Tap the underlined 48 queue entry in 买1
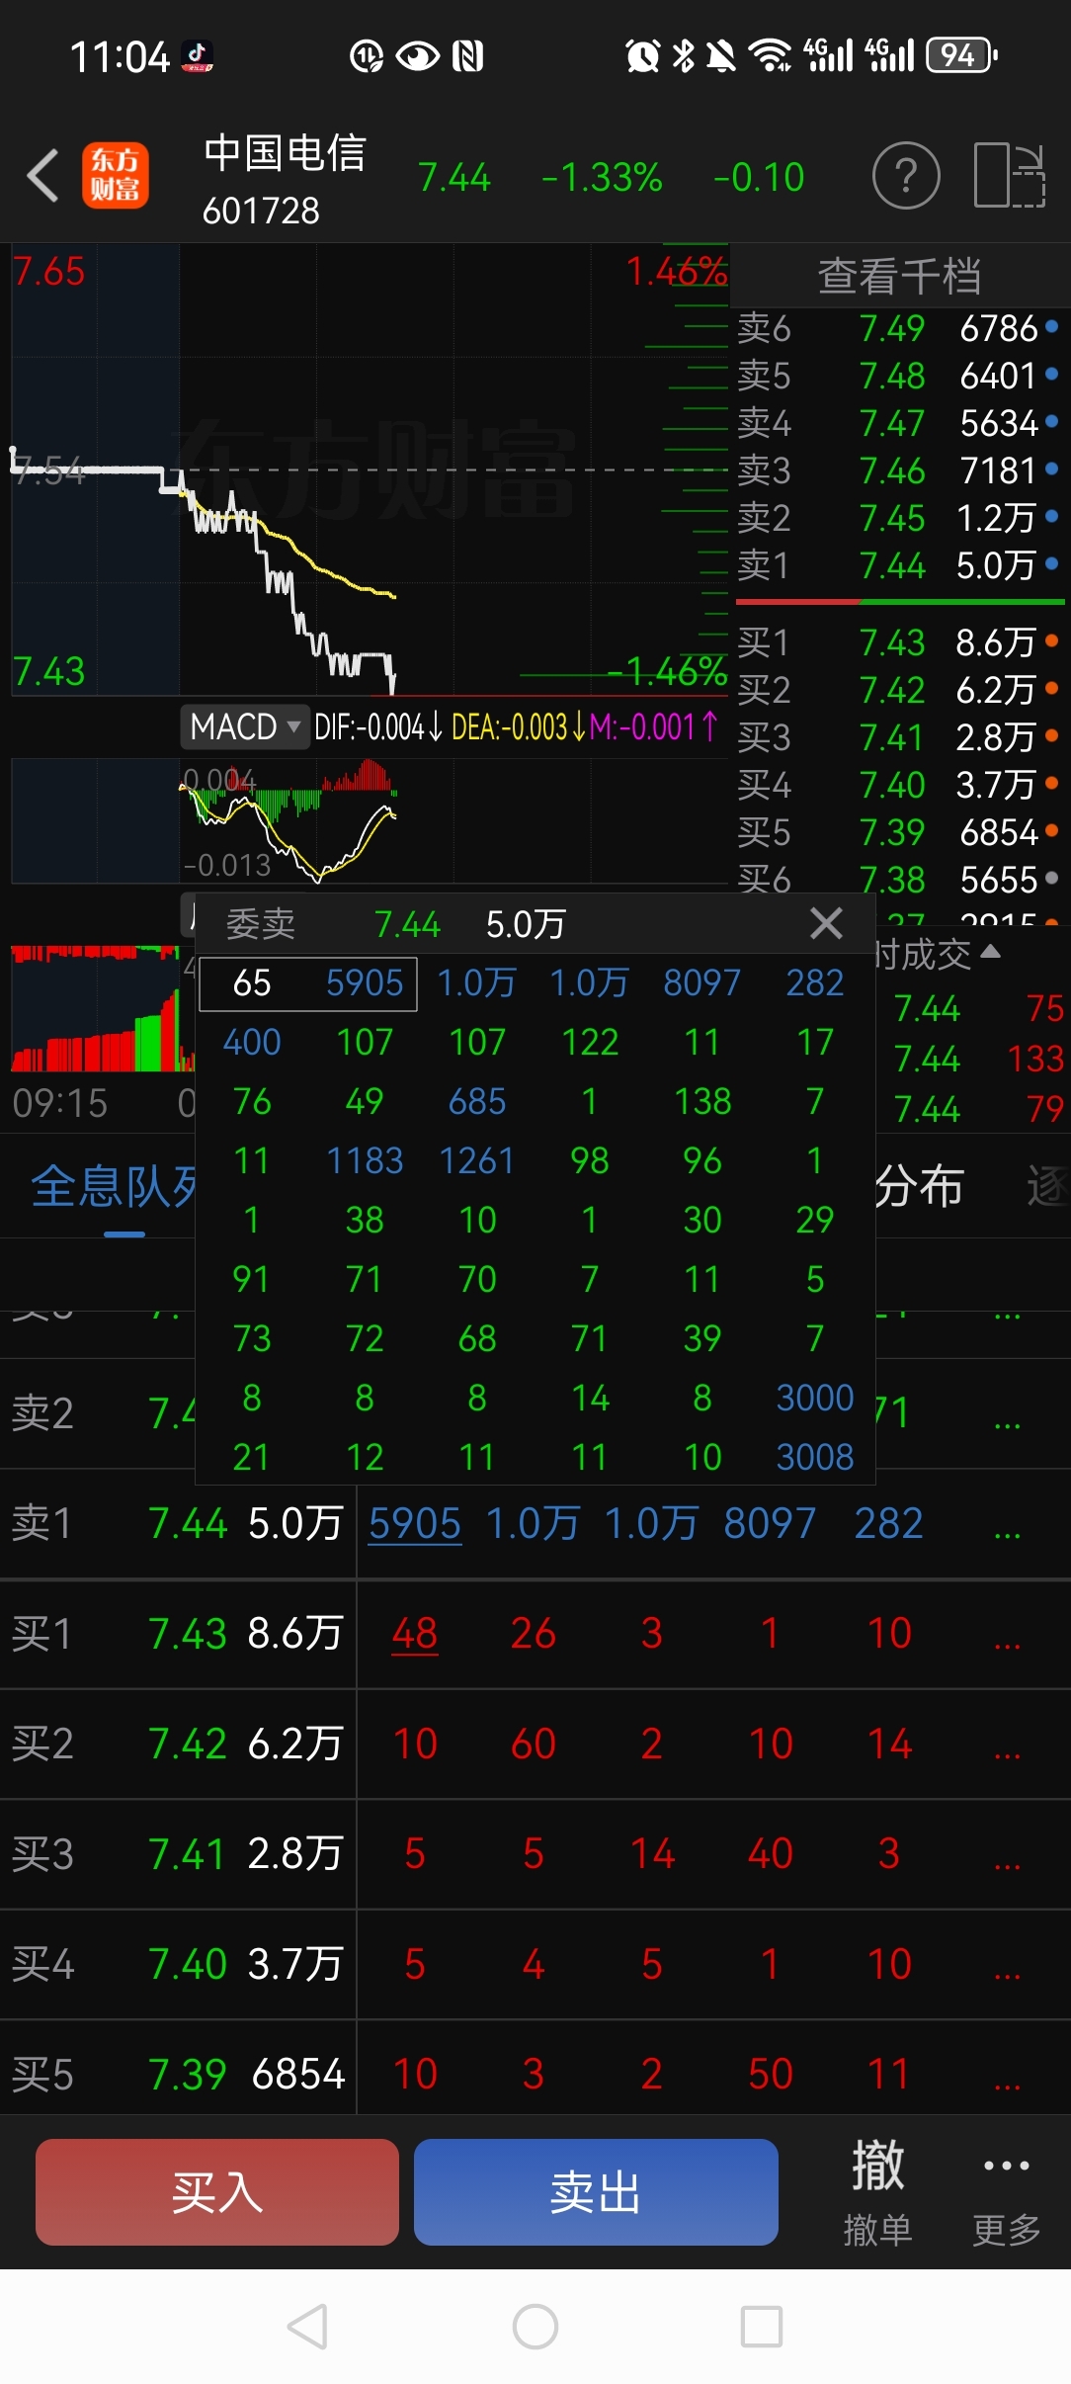1071x2384 pixels. pos(415,1633)
